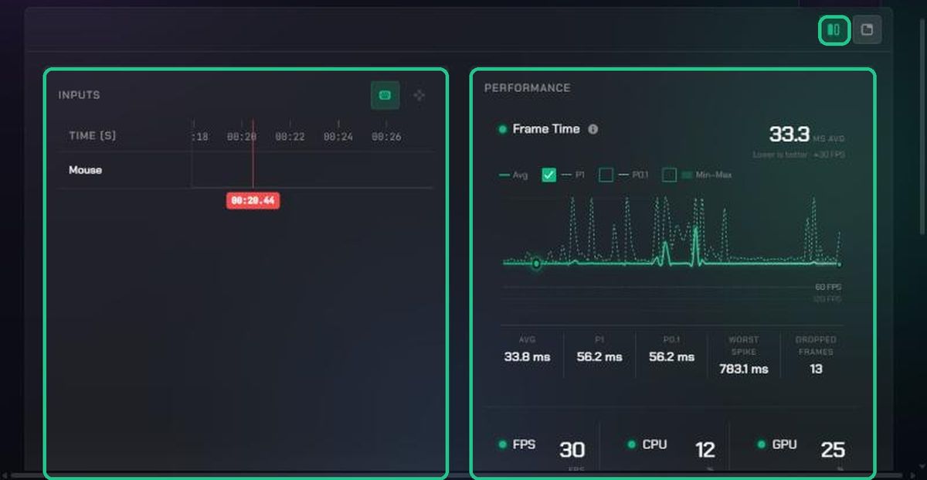927x480 pixels.
Task: Click the GPU value 25
Action: point(833,450)
